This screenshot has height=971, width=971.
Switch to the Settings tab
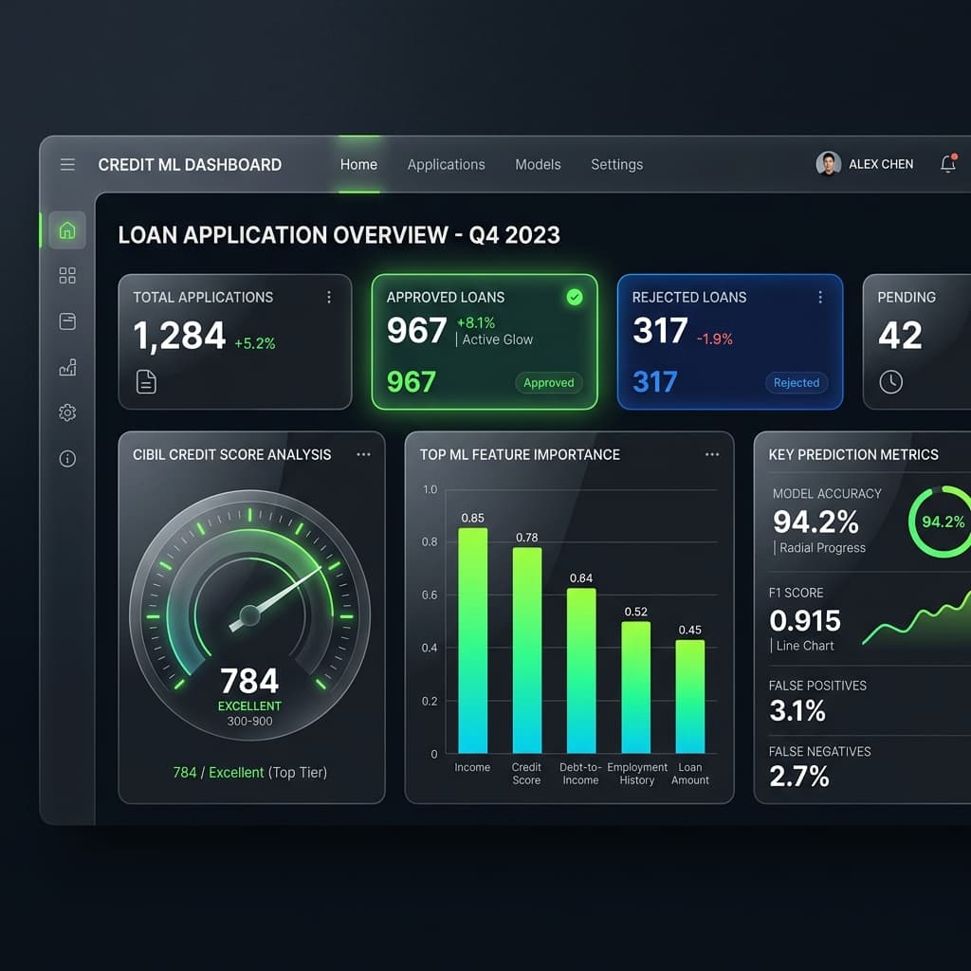click(x=616, y=165)
